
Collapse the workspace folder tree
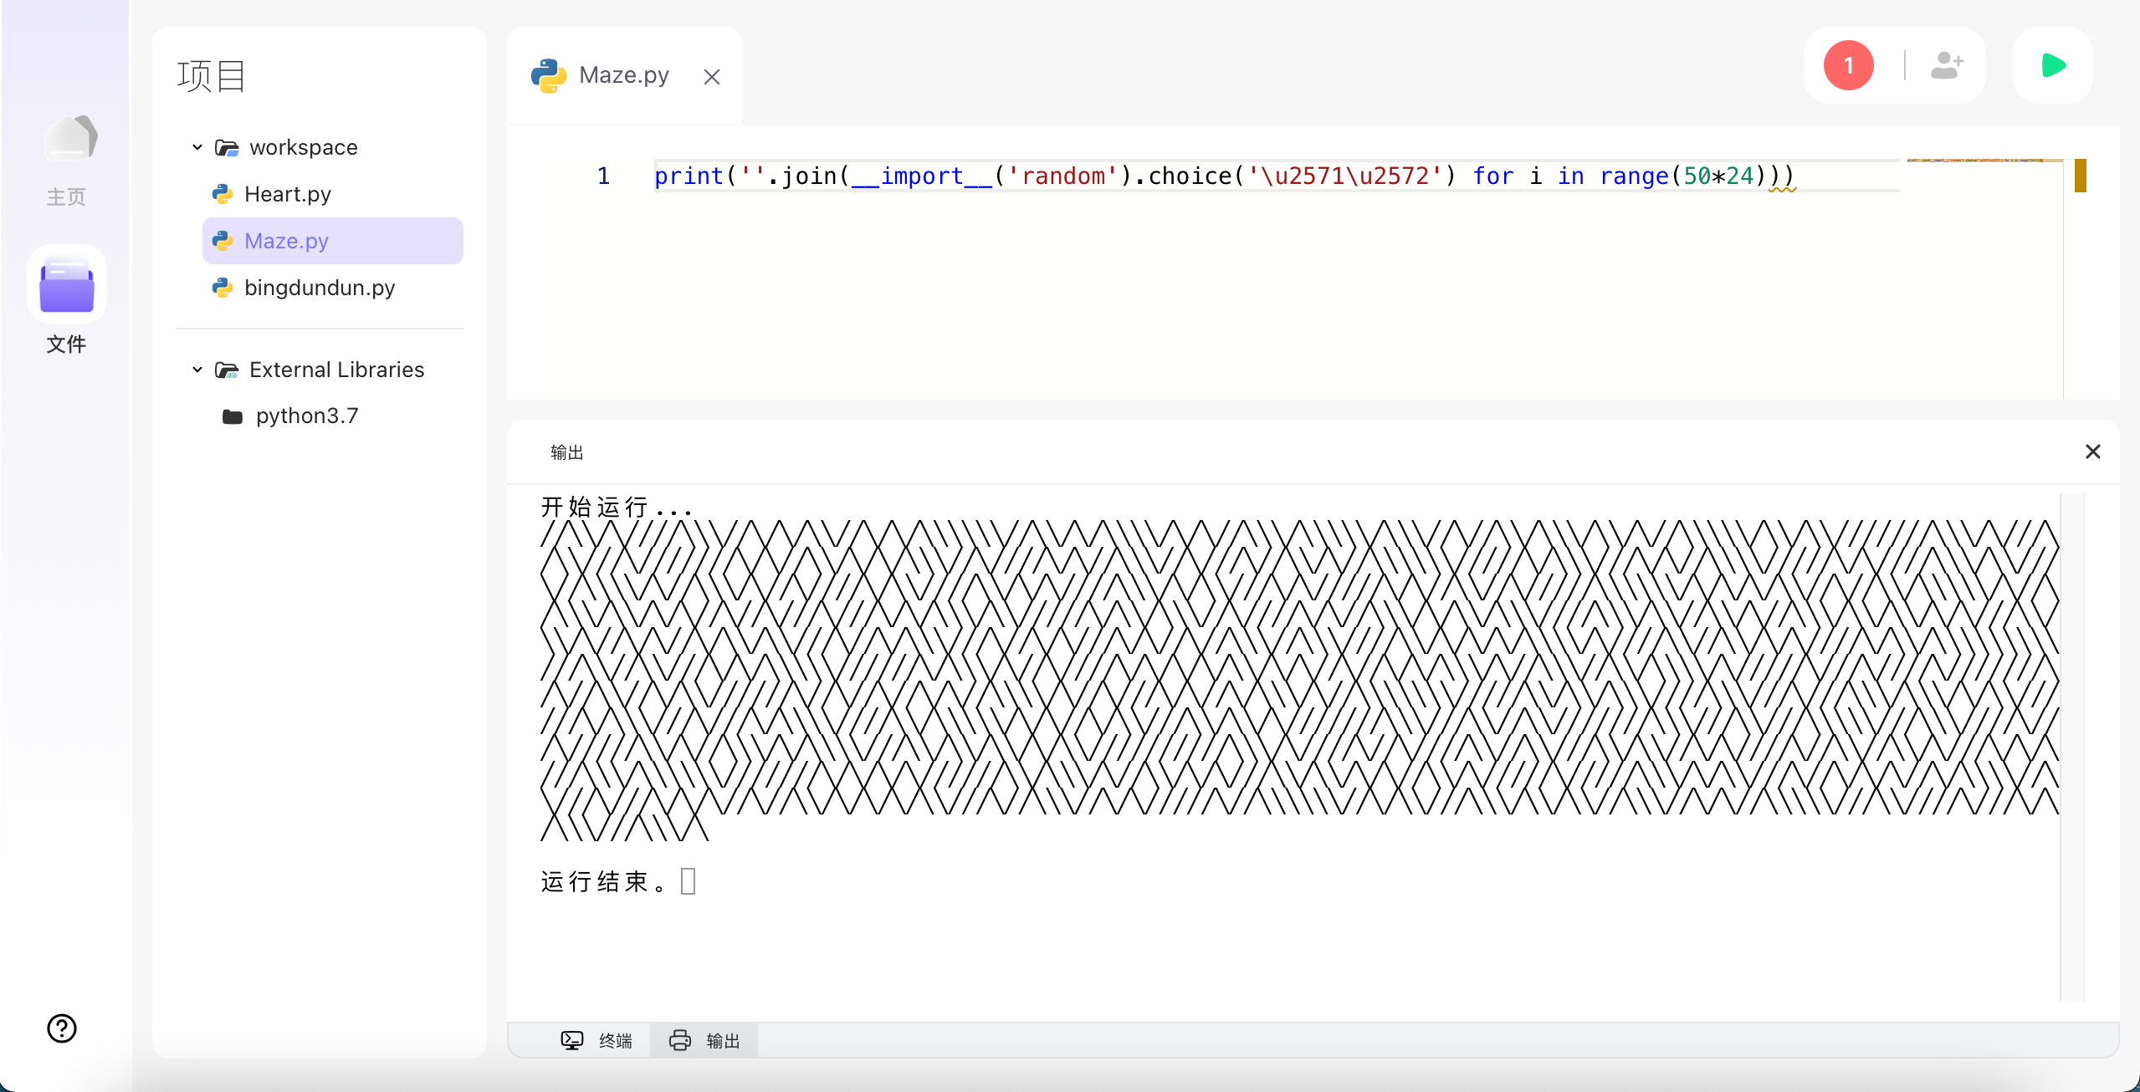pos(197,146)
